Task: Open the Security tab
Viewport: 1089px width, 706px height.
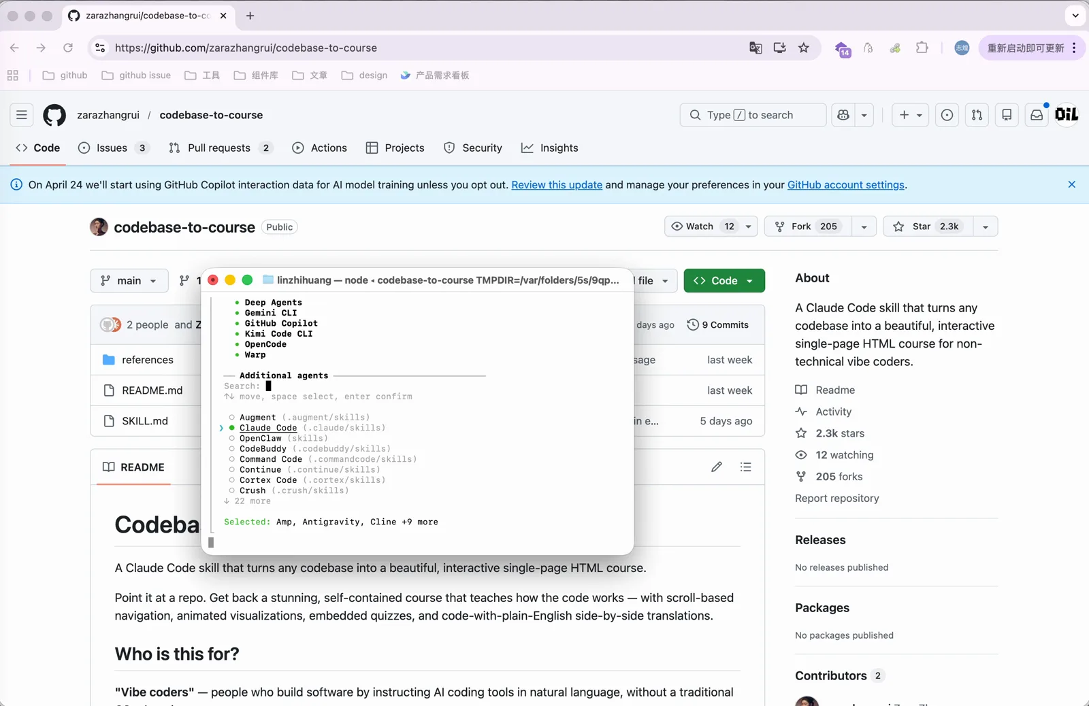Action: pos(473,148)
